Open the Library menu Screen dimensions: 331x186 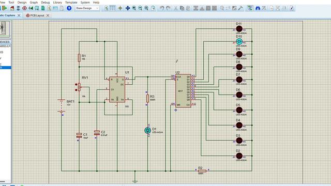(57, 2)
